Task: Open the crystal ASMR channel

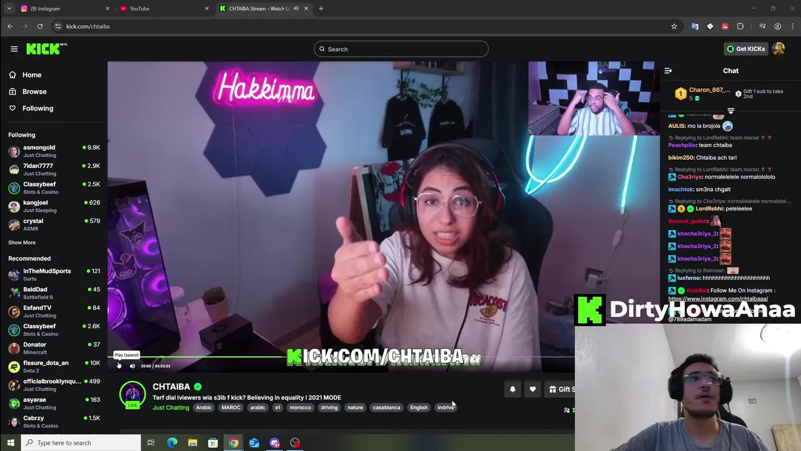Action: (x=54, y=224)
